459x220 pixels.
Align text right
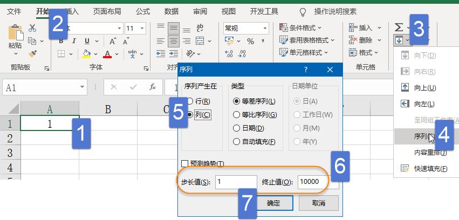(187, 41)
